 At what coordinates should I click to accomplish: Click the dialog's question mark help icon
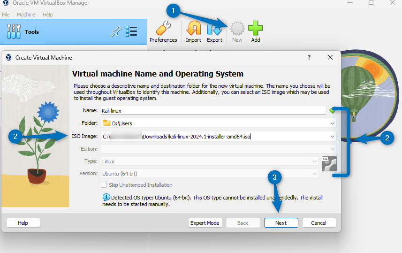309,57
